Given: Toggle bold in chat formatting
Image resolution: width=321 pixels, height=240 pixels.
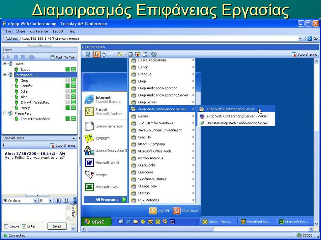Looking at the screenshot, I should [x=58, y=201].
